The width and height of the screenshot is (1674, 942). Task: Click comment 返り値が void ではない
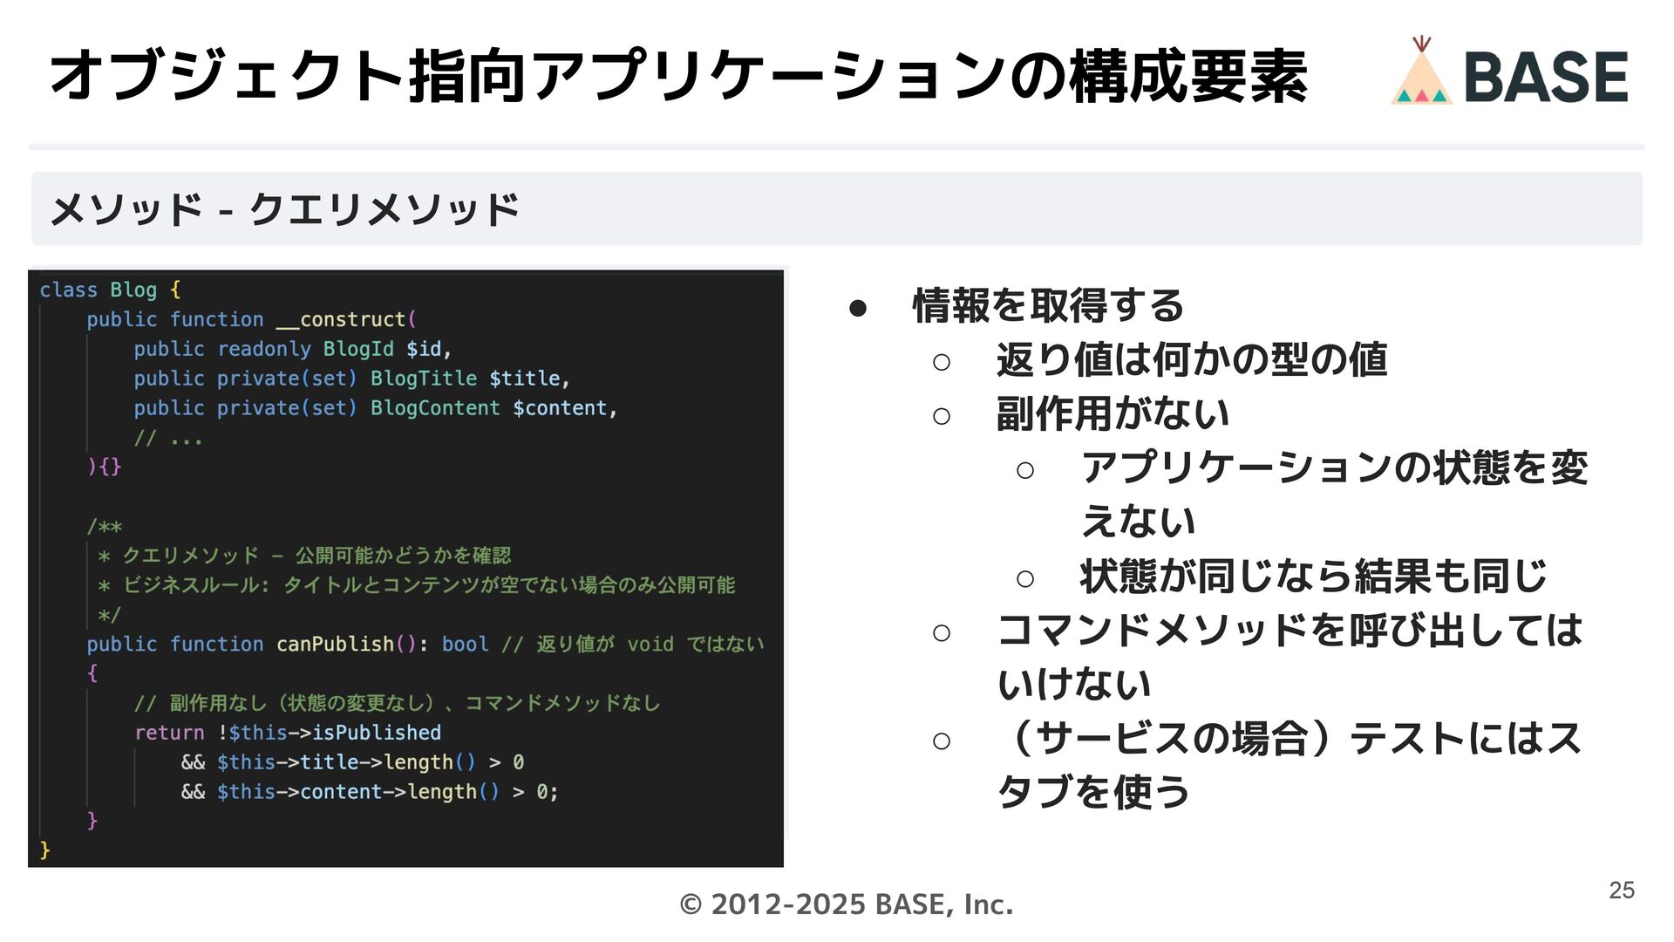point(633,645)
